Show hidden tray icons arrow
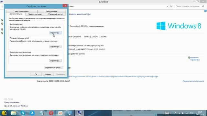The width and height of the screenshot is (207, 116). pos(172,113)
